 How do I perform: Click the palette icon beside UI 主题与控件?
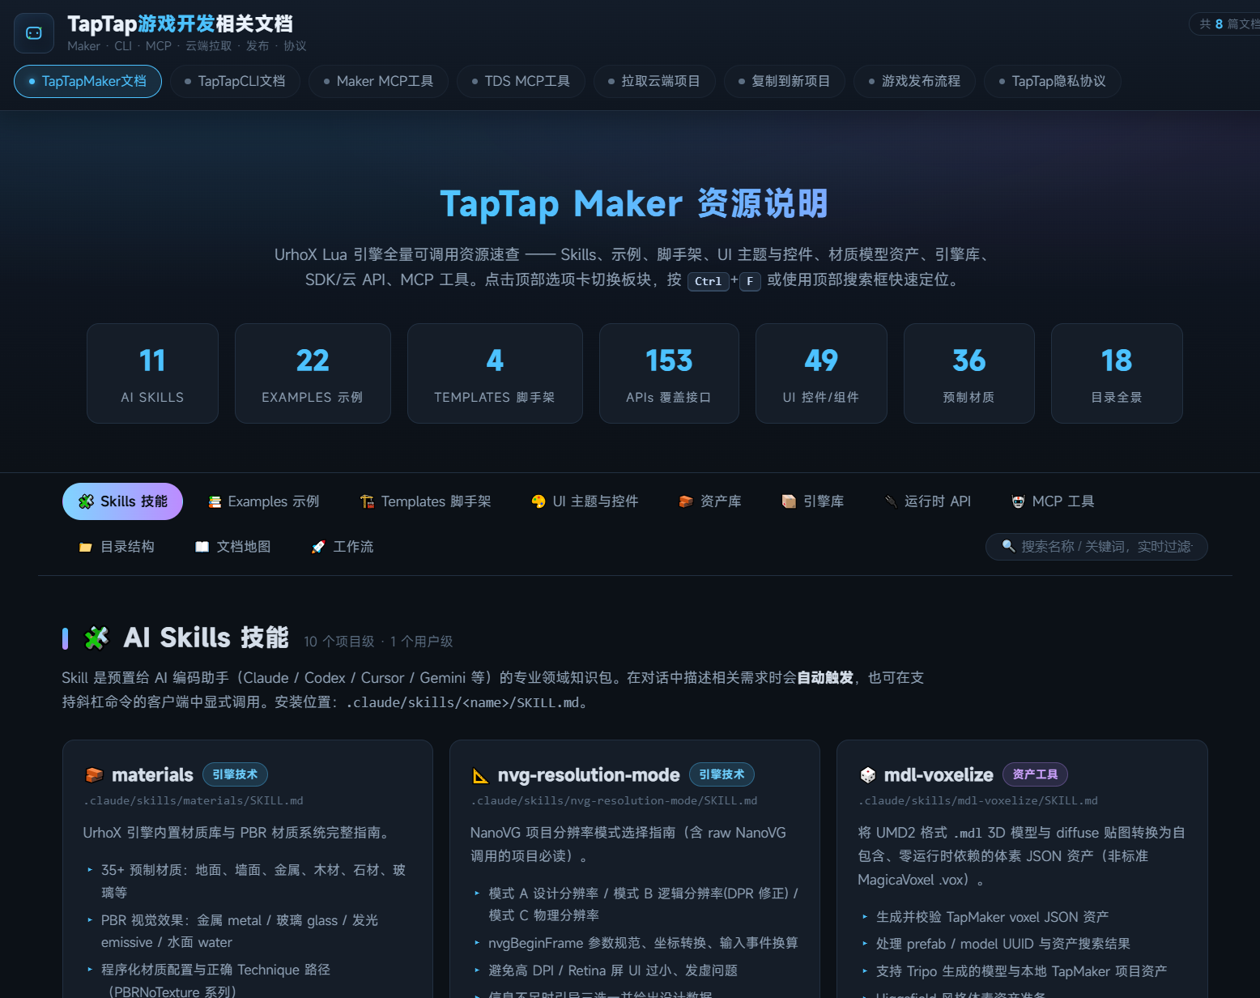pos(538,501)
